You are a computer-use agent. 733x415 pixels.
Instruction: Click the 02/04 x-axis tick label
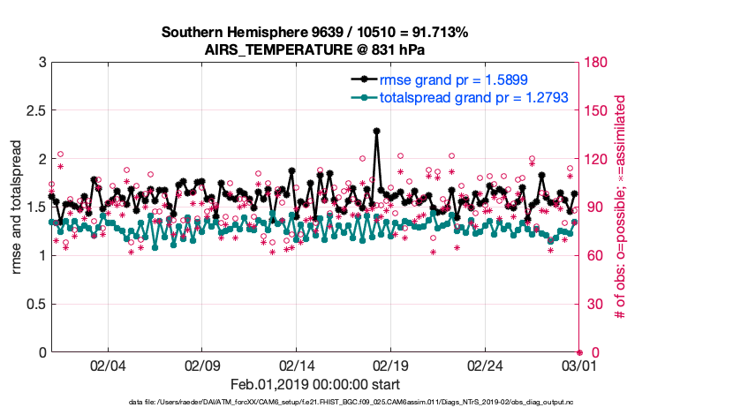point(108,365)
